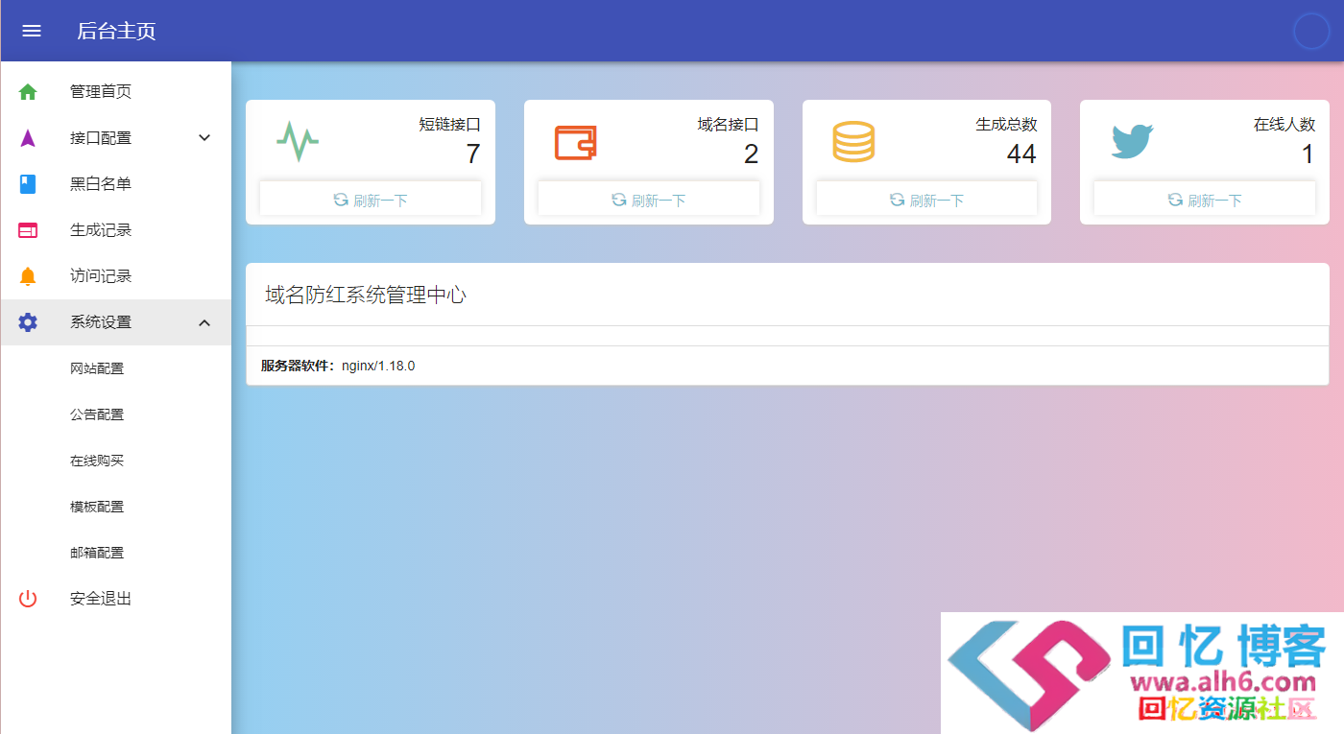Click the 域名防红系统管理中心 heading
This screenshot has width=1344, height=734.
366,295
